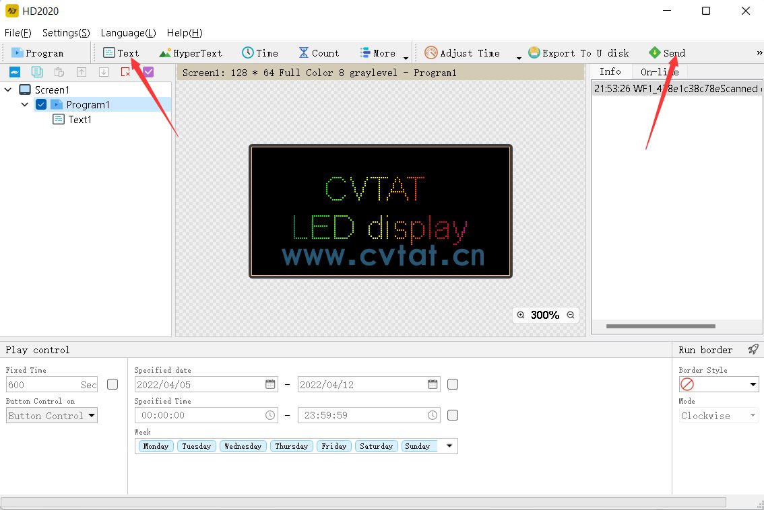Move selected item up icon
Screen dimensions: 764x510
click(82, 73)
